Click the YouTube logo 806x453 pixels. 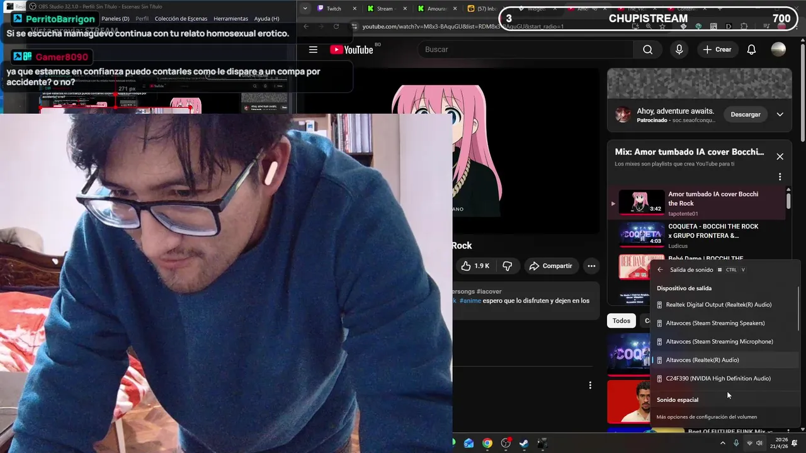[351, 50]
